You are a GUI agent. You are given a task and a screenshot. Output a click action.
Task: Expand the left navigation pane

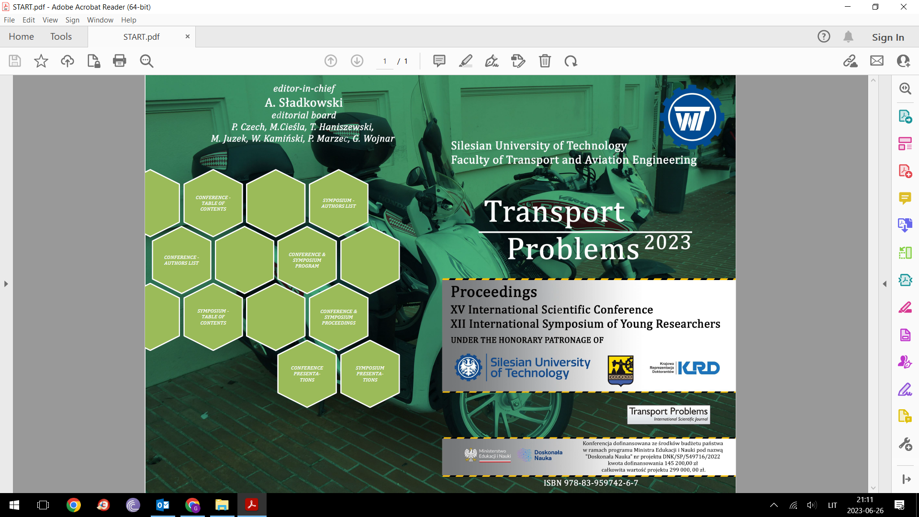6,284
